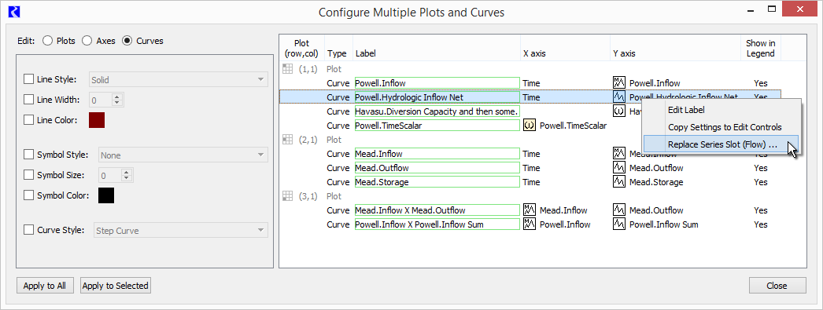Select the Plots edit radio button
Image resolution: width=823 pixels, height=310 pixels.
(x=47, y=41)
